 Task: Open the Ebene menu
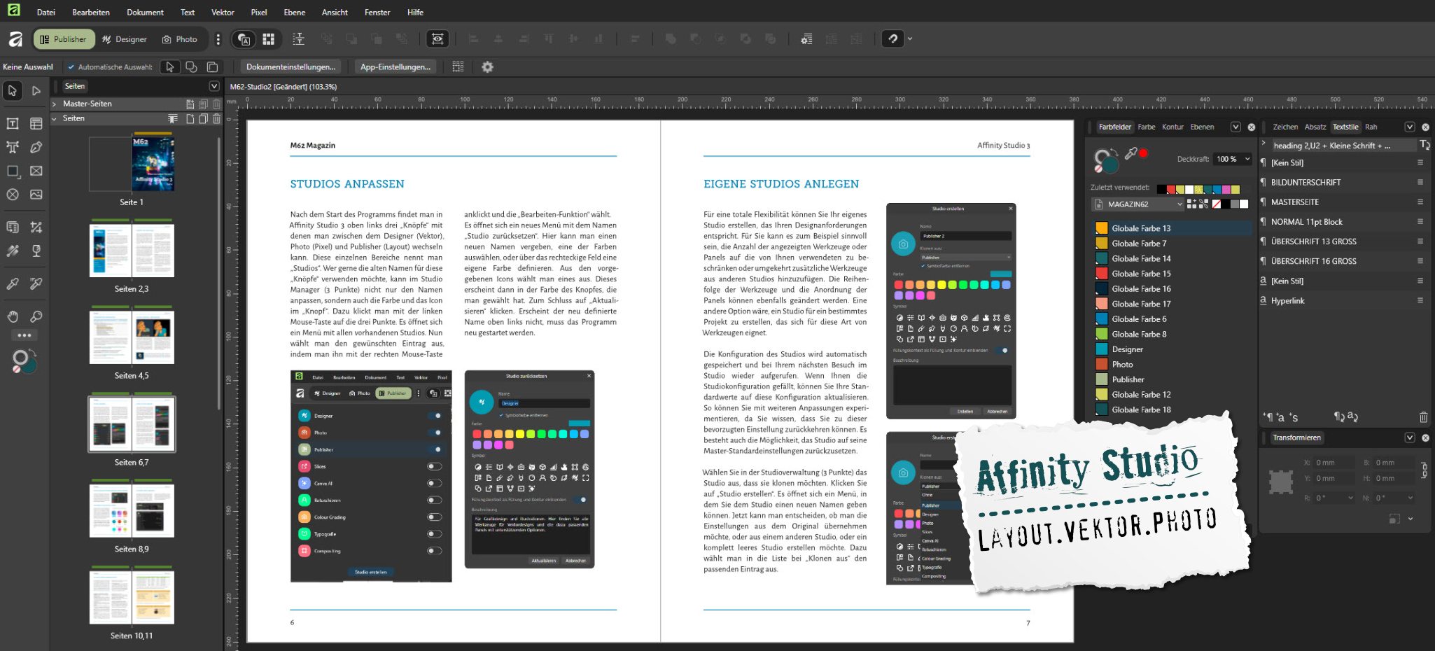click(x=294, y=12)
